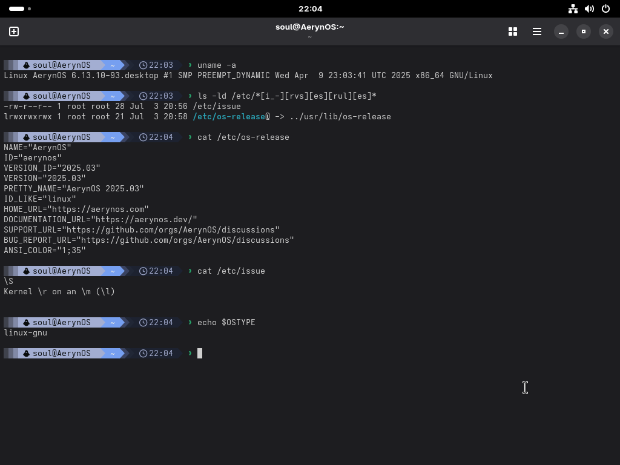
Task: Click the 'echo $OSTYPE' command
Action: pyautogui.click(x=226, y=322)
